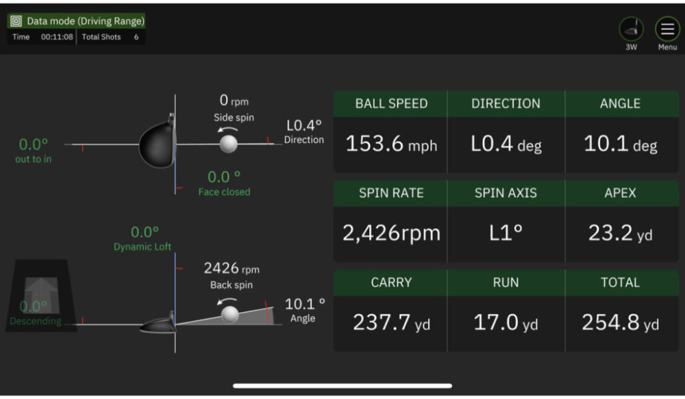Screen dimensions: 685x399
Task: Toggle the Face closed indicator
Action: click(x=223, y=183)
